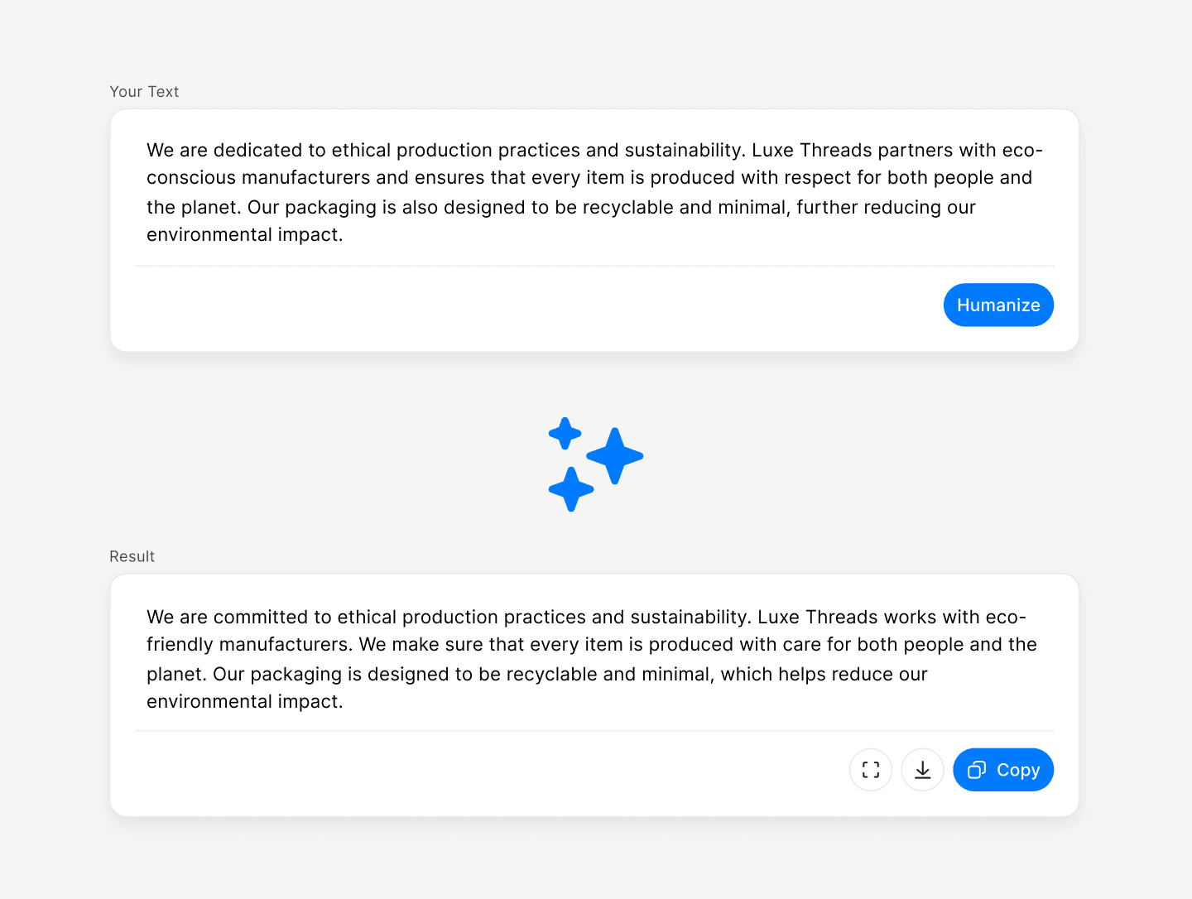This screenshot has width=1192, height=899.
Task: Click the large blue sparkle star
Action: (615, 456)
